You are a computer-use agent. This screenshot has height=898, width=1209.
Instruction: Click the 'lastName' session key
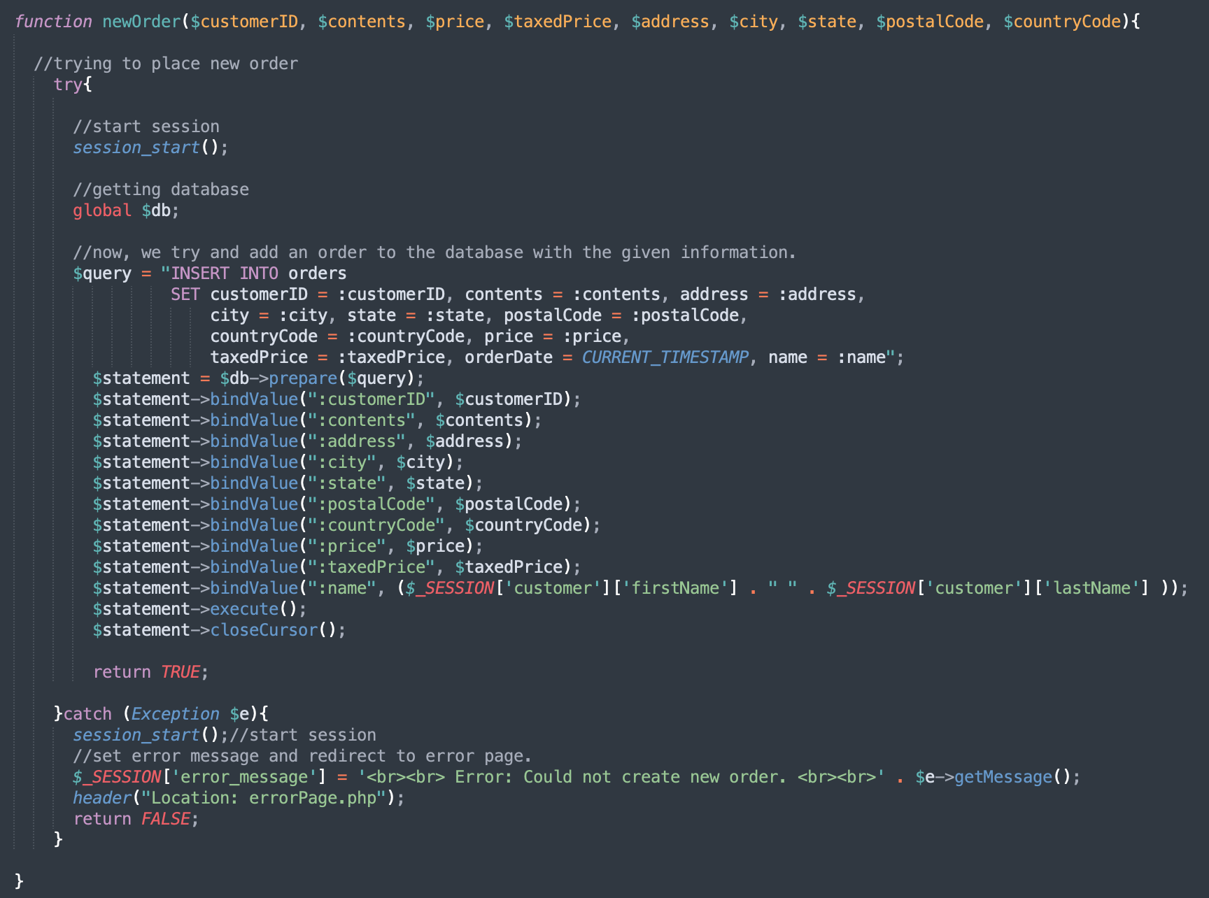1091,588
